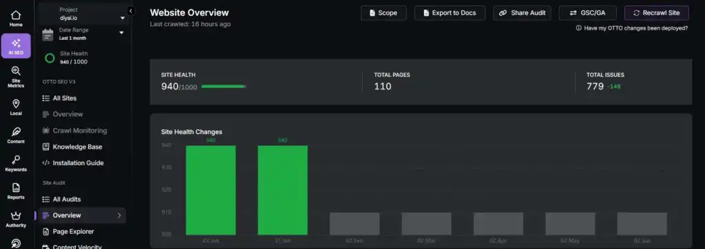Image resolution: width=705 pixels, height=249 pixels.
Task: Click the green -148 issues change value
Action: coord(613,87)
